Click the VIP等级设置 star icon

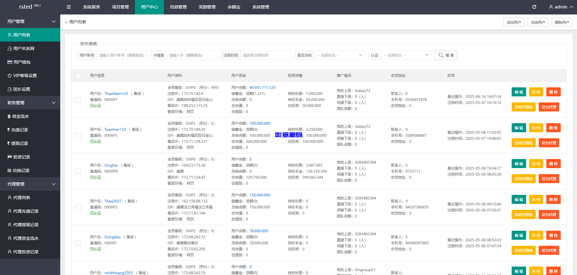10,76
